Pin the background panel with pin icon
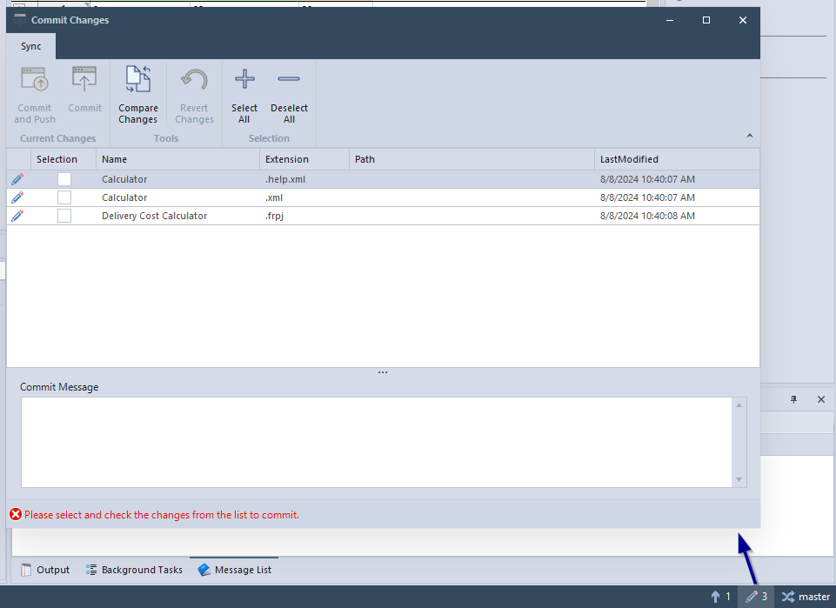 point(793,399)
